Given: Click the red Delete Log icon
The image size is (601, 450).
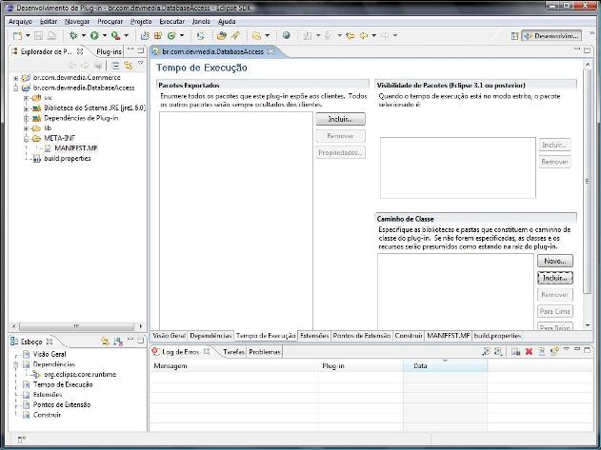Looking at the screenshot, I should click(x=529, y=352).
